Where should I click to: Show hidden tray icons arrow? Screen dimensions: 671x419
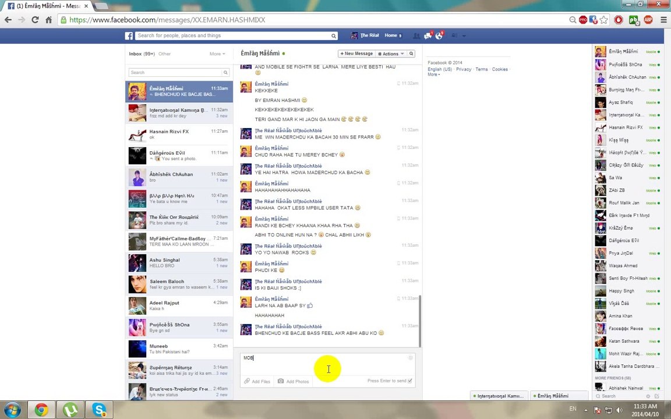click(x=586, y=410)
